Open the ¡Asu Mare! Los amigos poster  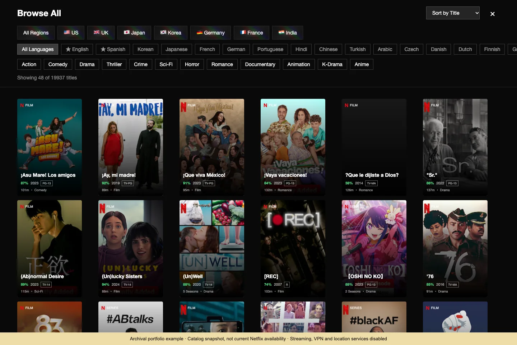click(x=50, y=147)
